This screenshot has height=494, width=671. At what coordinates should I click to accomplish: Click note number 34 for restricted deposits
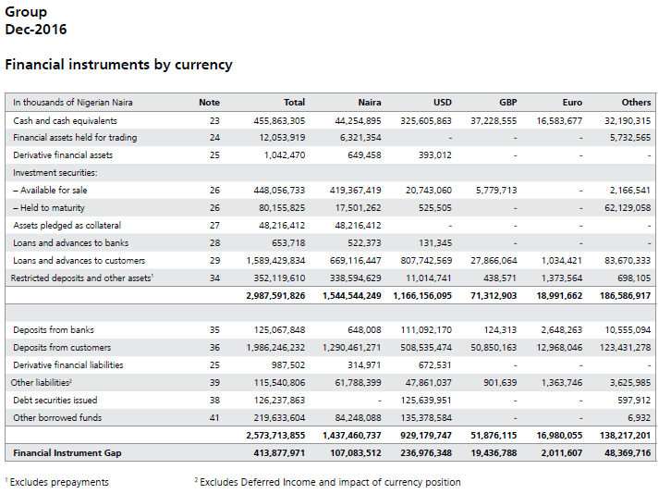tap(214, 278)
